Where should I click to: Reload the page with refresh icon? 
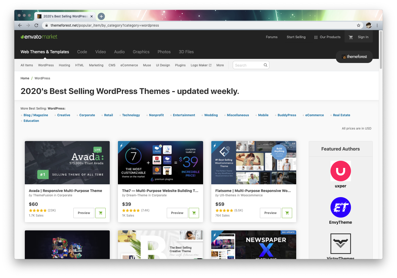tap(36, 25)
